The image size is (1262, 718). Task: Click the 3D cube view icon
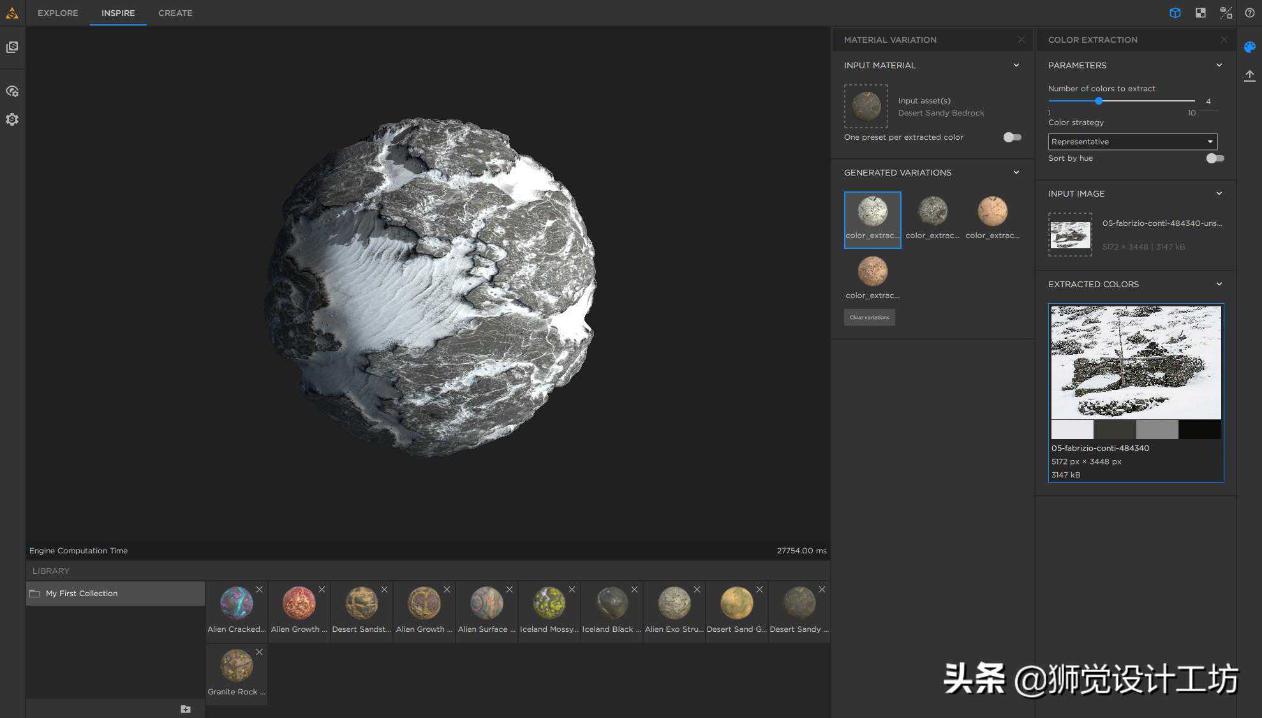(1175, 13)
